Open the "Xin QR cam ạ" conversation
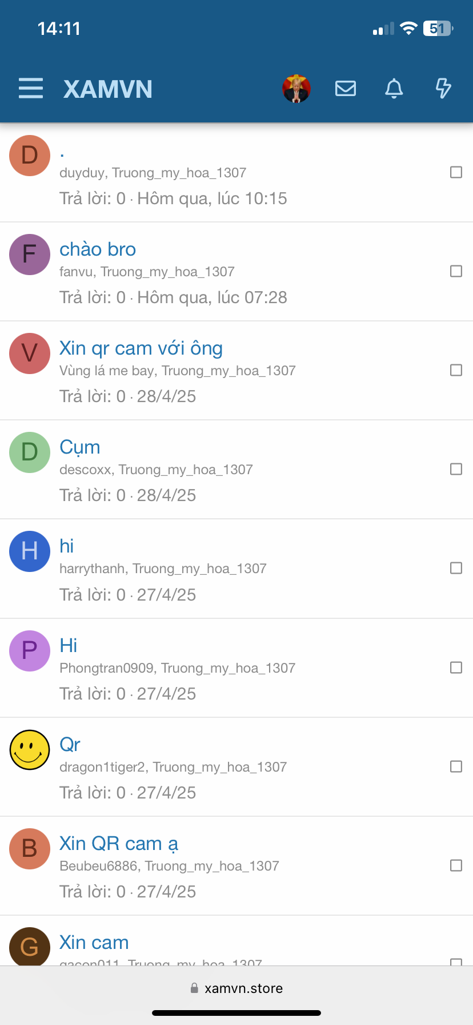This screenshot has height=1025, width=473. [119, 844]
